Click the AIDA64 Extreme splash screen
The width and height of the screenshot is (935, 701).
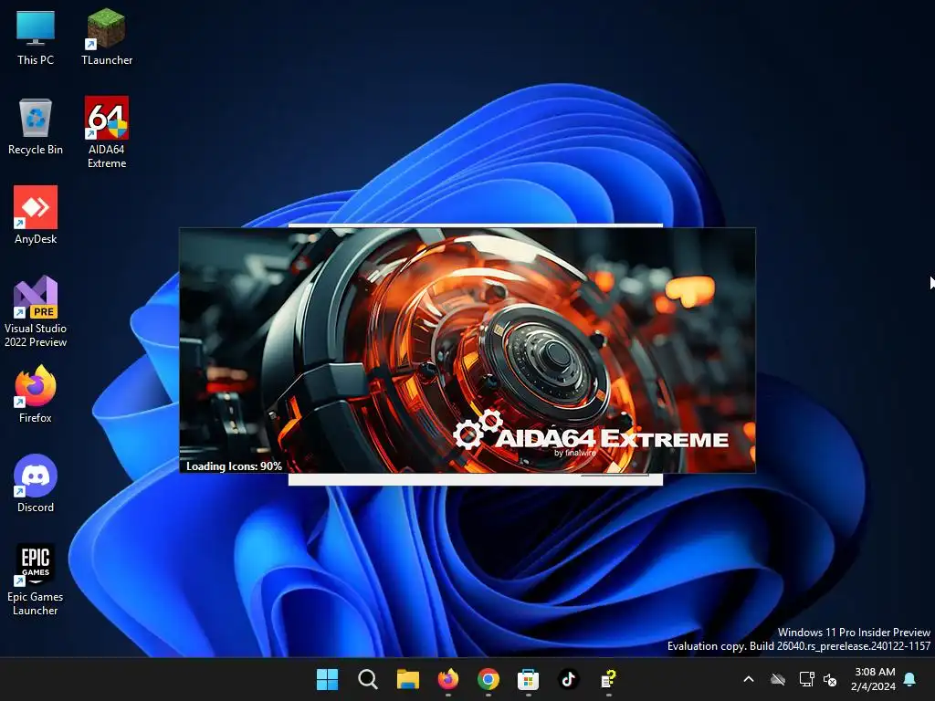point(467,350)
